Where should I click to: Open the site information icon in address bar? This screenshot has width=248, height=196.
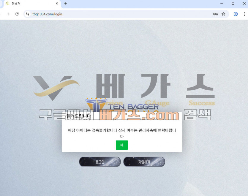(28, 14)
